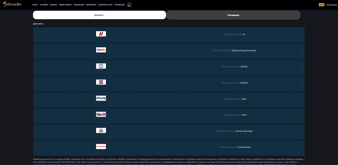338x165 pixels.
Task: Expand the FastPay payment row
Action: click(x=303, y=67)
